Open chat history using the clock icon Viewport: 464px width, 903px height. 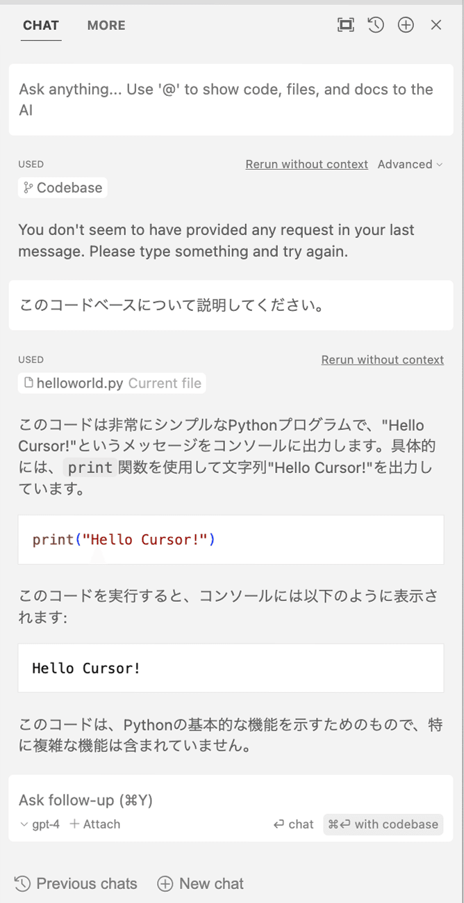(375, 24)
